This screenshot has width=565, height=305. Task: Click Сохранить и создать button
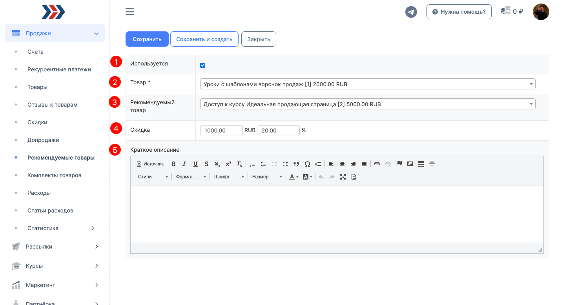pyautogui.click(x=204, y=39)
